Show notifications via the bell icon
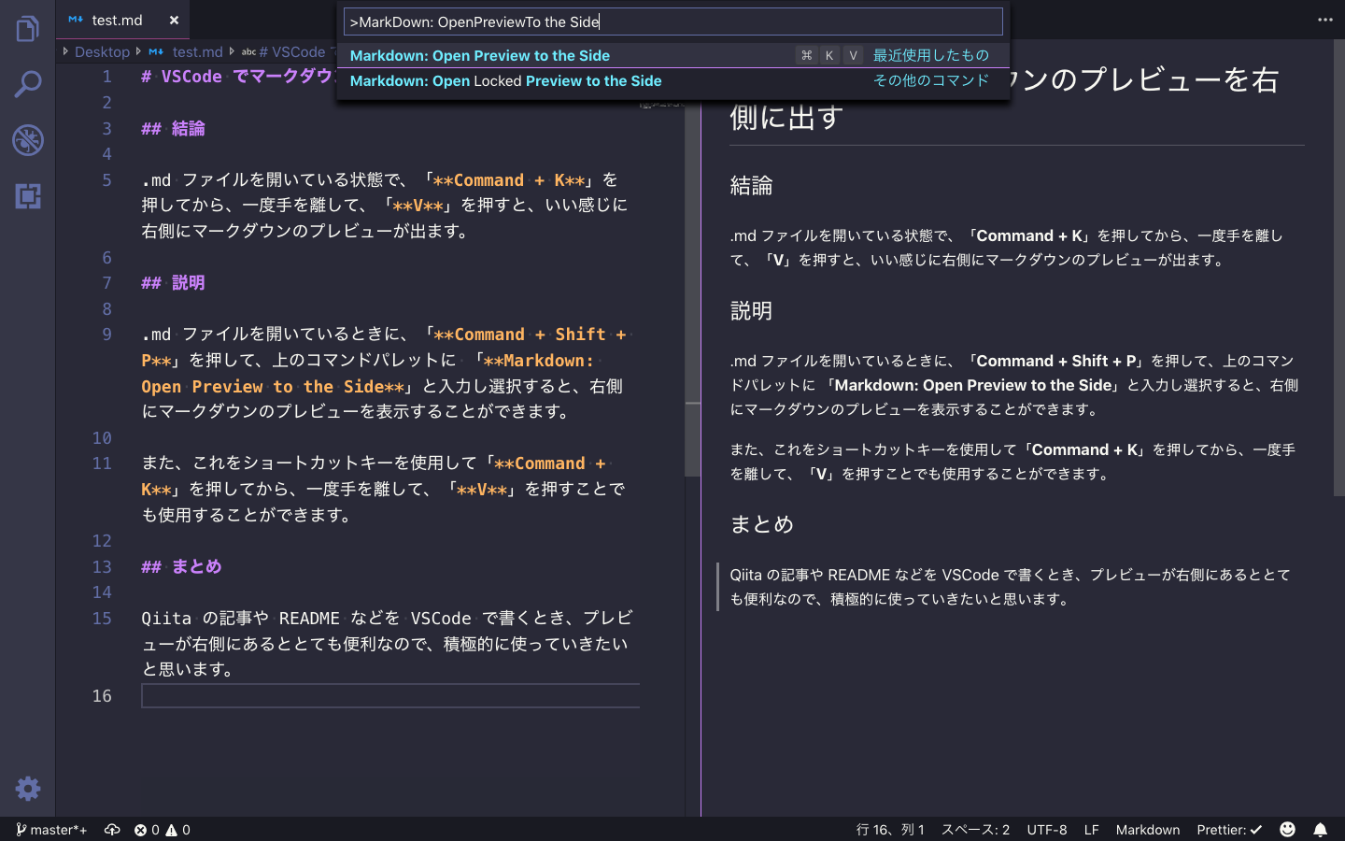Image resolution: width=1345 pixels, height=841 pixels. 1320,829
